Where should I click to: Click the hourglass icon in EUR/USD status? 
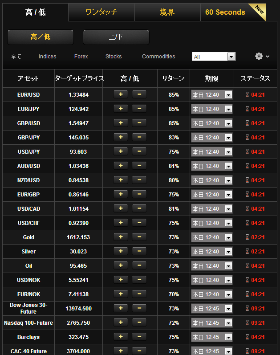tap(247, 94)
